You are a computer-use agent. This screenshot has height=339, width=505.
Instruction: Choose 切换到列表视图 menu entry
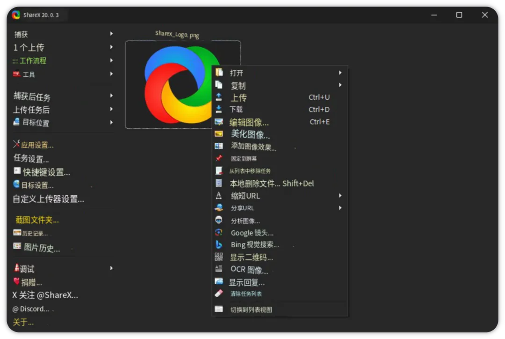(x=280, y=310)
